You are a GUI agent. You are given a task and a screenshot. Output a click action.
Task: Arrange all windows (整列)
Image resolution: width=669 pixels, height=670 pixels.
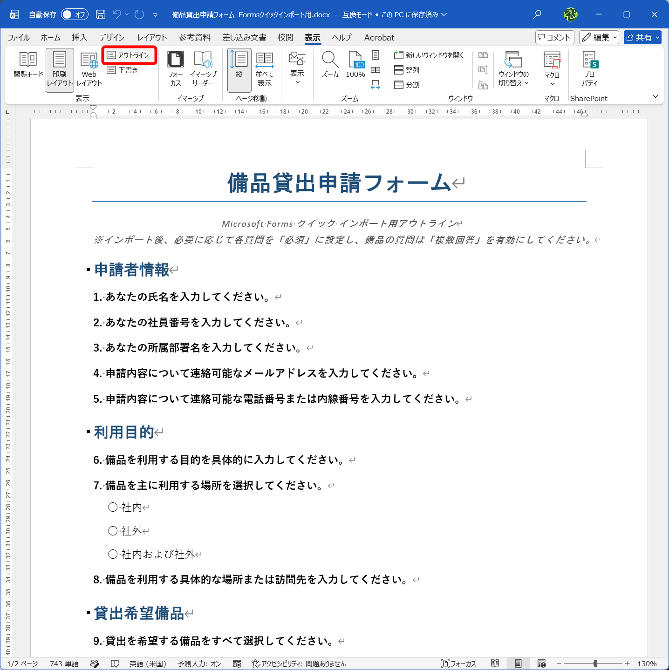tap(407, 70)
